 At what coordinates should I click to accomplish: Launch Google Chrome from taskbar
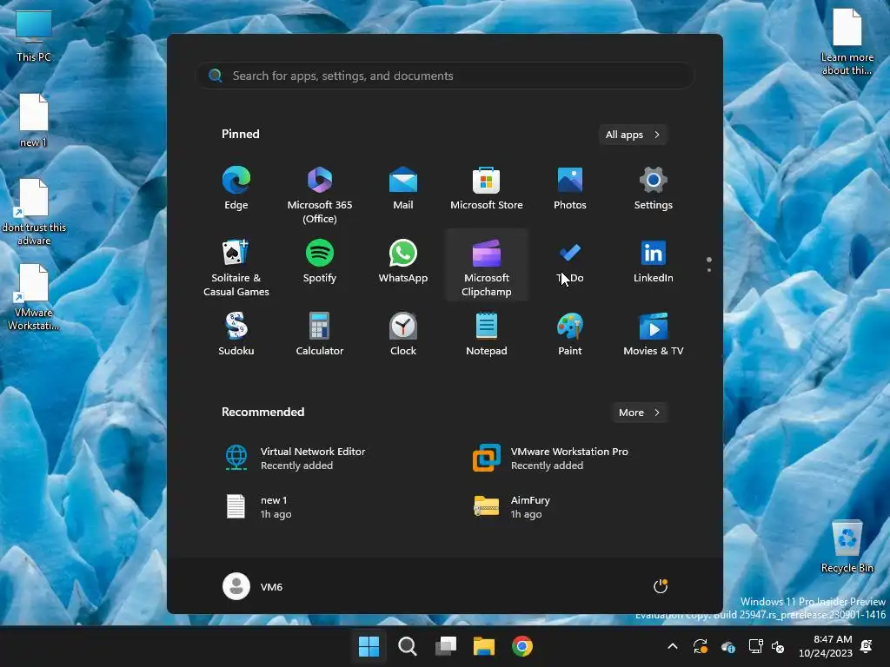522,646
